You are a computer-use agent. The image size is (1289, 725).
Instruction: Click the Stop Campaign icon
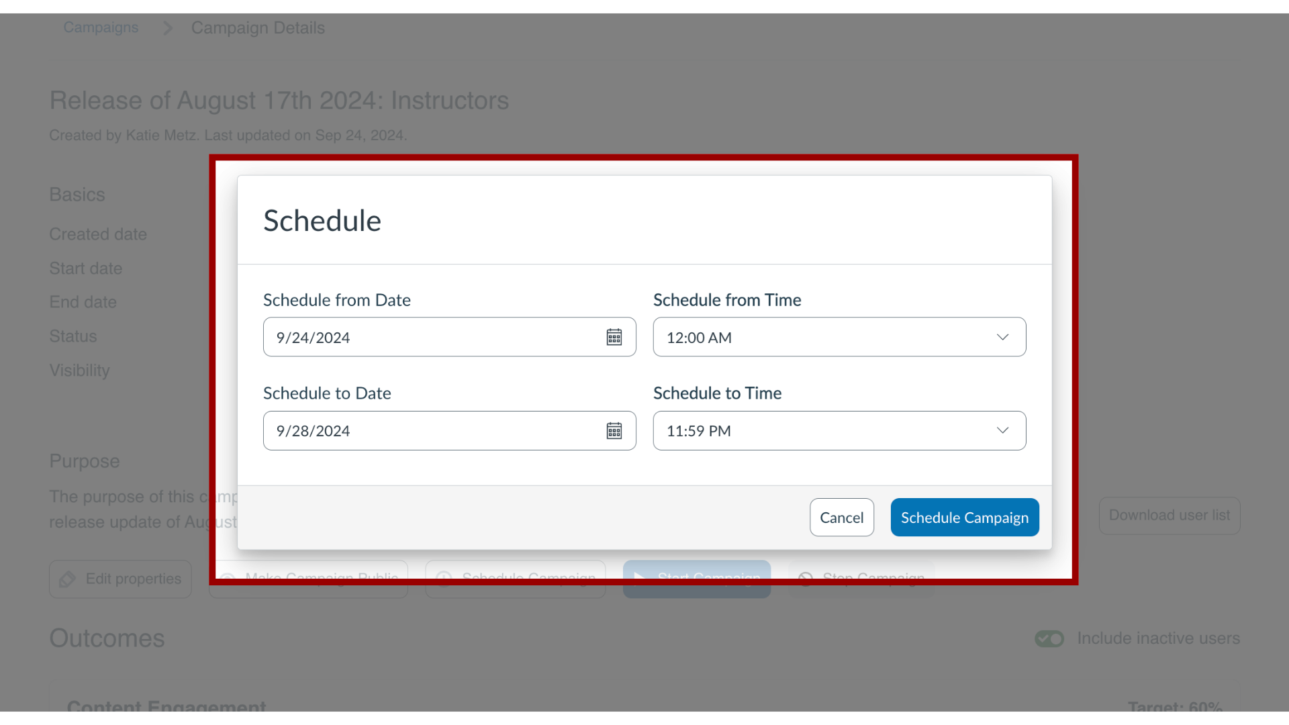(x=805, y=579)
